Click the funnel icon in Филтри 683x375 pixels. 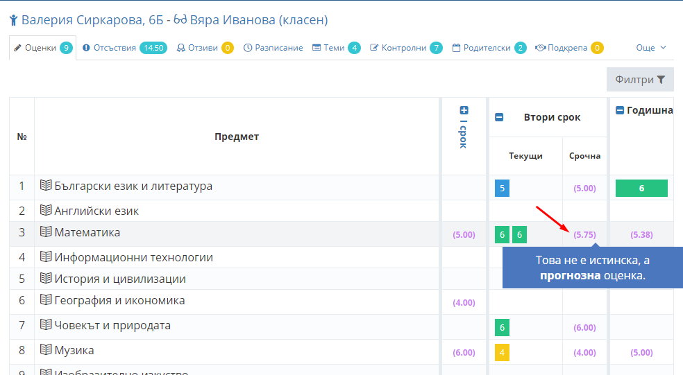pos(661,80)
